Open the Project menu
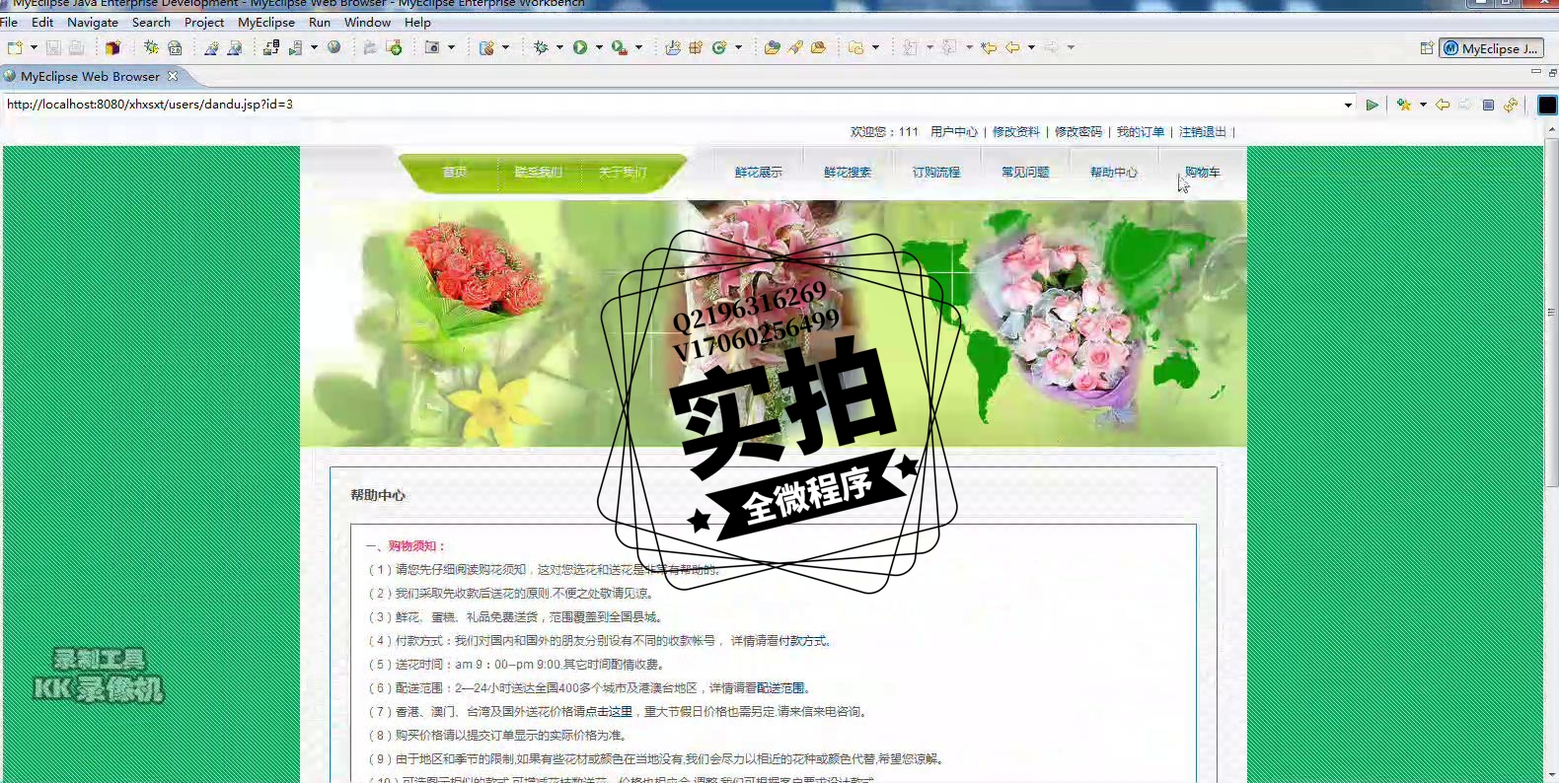Screen dimensions: 1559x783 pyautogui.click(x=204, y=22)
